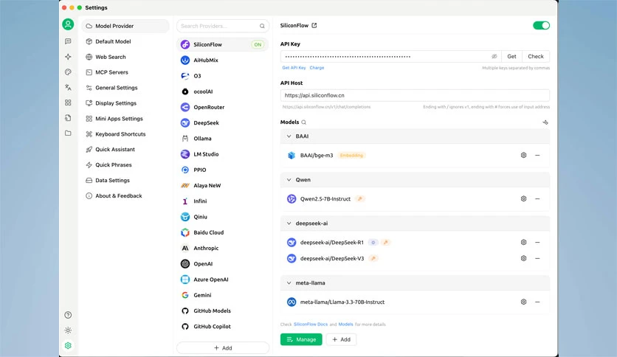This screenshot has width=617, height=357.
Task: Open settings gear for Qwen2.5-7B-Instruct
Action: click(524, 199)
